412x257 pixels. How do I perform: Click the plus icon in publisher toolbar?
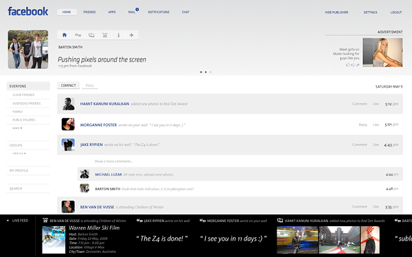(132, 35)
